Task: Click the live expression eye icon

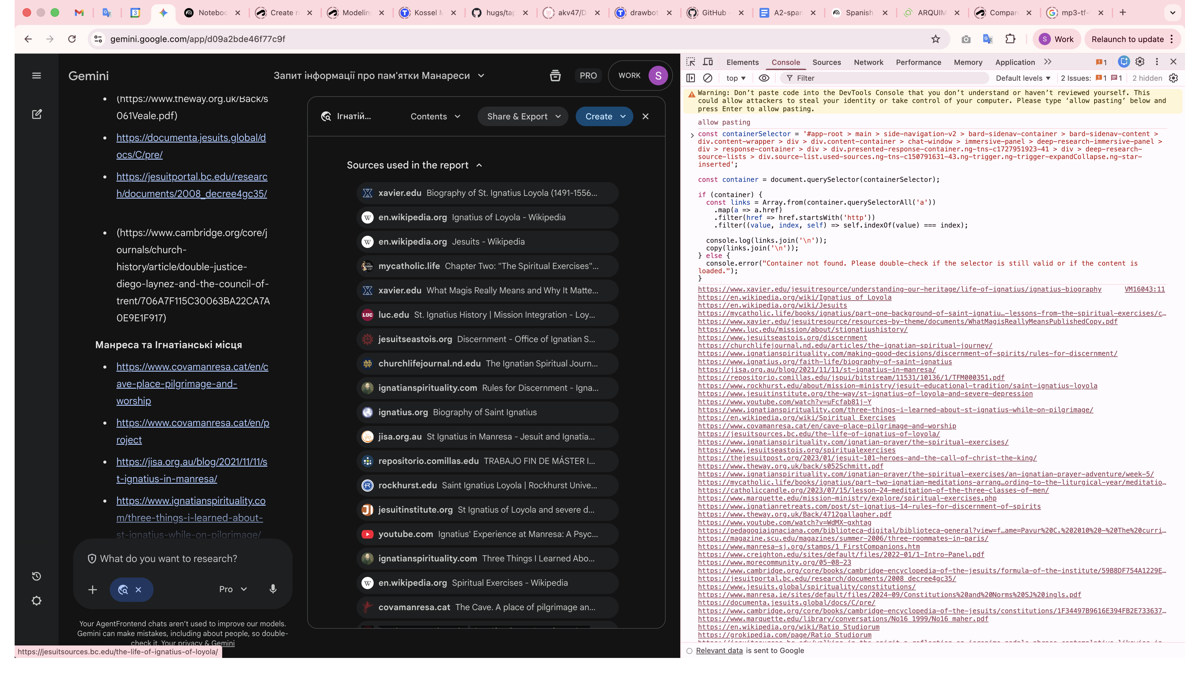Action: (x=764, y=78)
